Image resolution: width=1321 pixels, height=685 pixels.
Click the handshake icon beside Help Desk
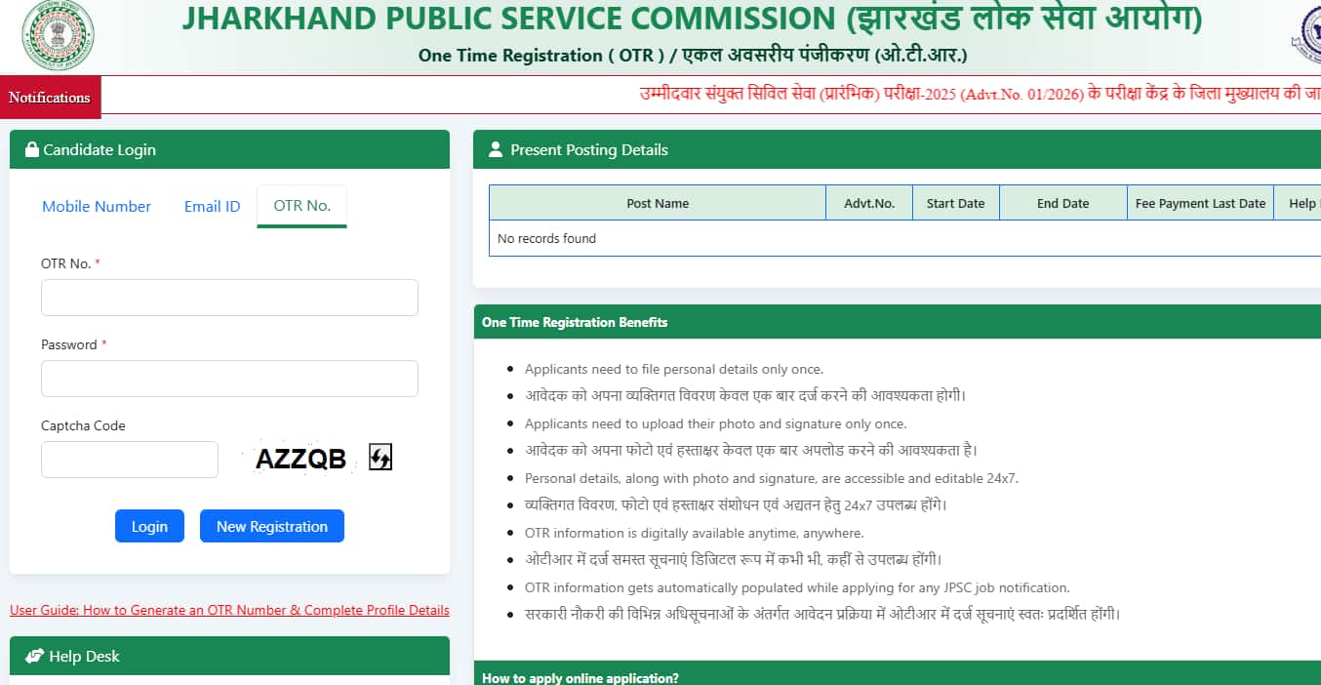(x=35, y=656)
